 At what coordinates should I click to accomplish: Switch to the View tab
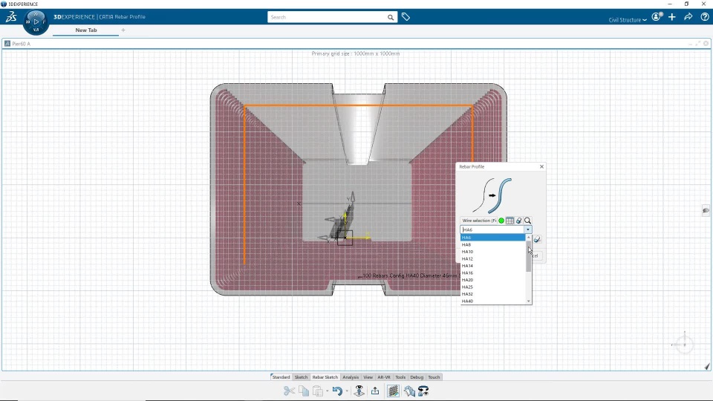click(368, 377)
